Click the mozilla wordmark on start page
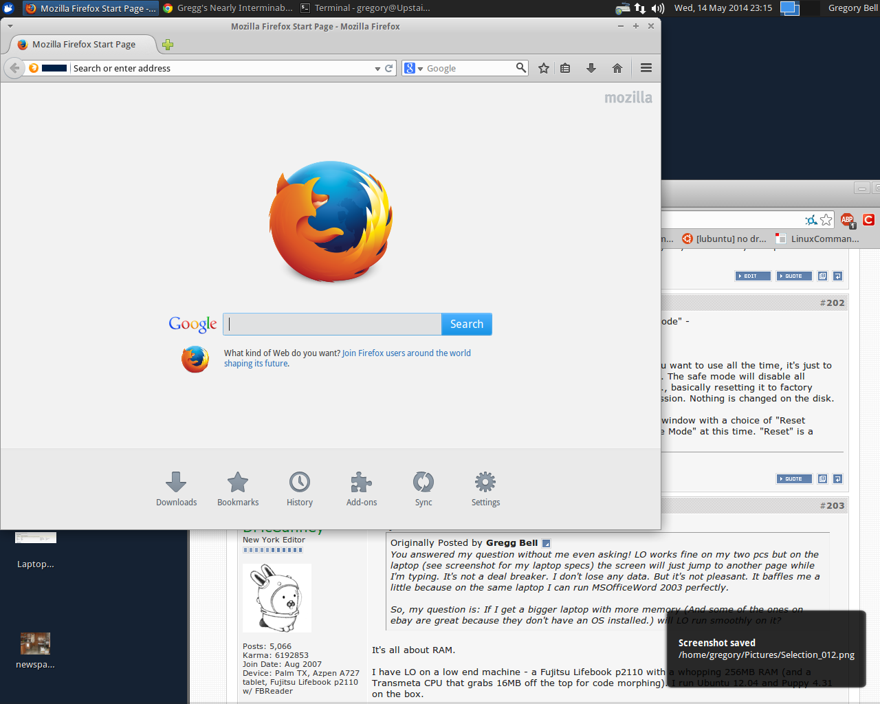 pos(628,98)
